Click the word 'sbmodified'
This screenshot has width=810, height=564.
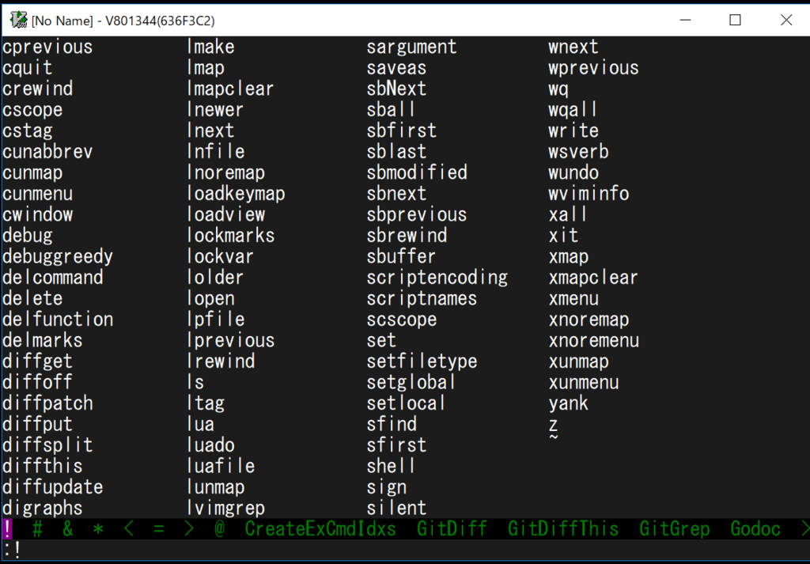point(417,173)
